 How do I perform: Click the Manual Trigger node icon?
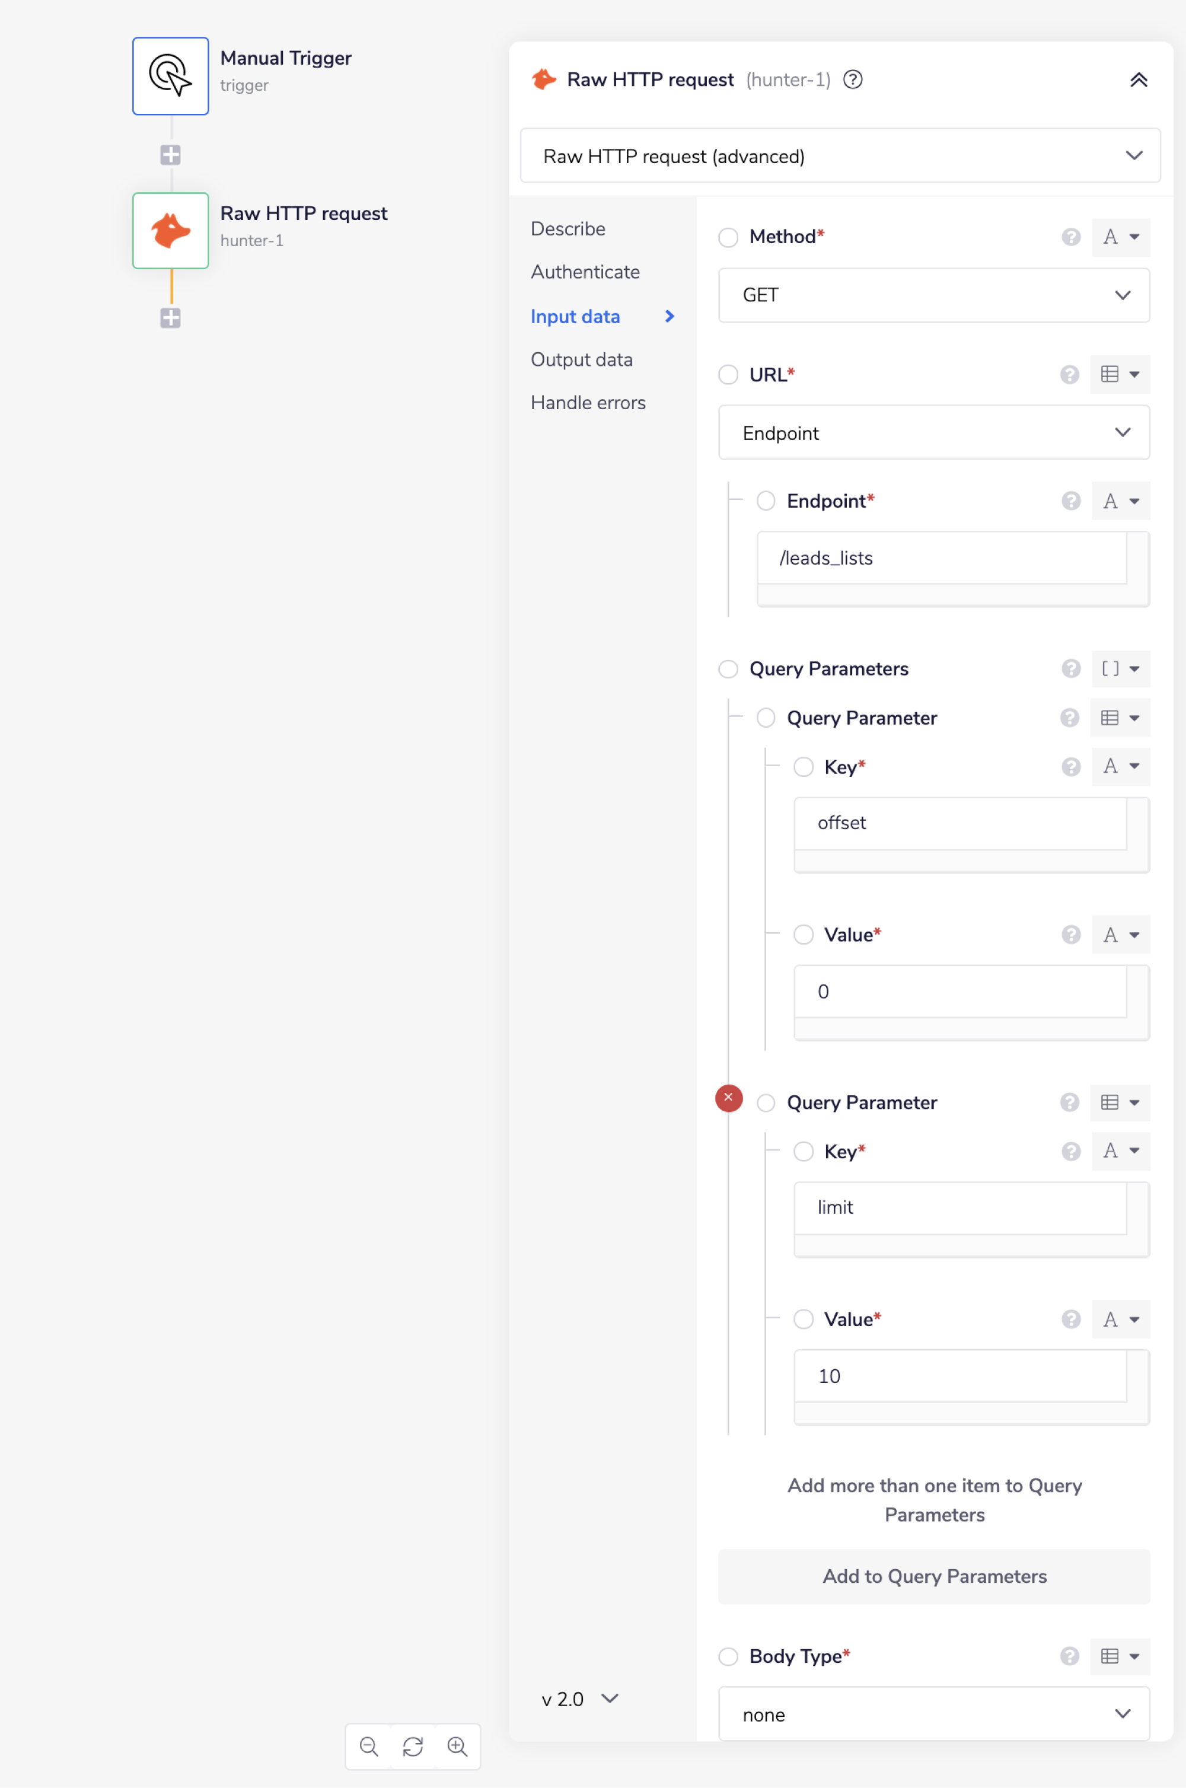click(170, 76)
